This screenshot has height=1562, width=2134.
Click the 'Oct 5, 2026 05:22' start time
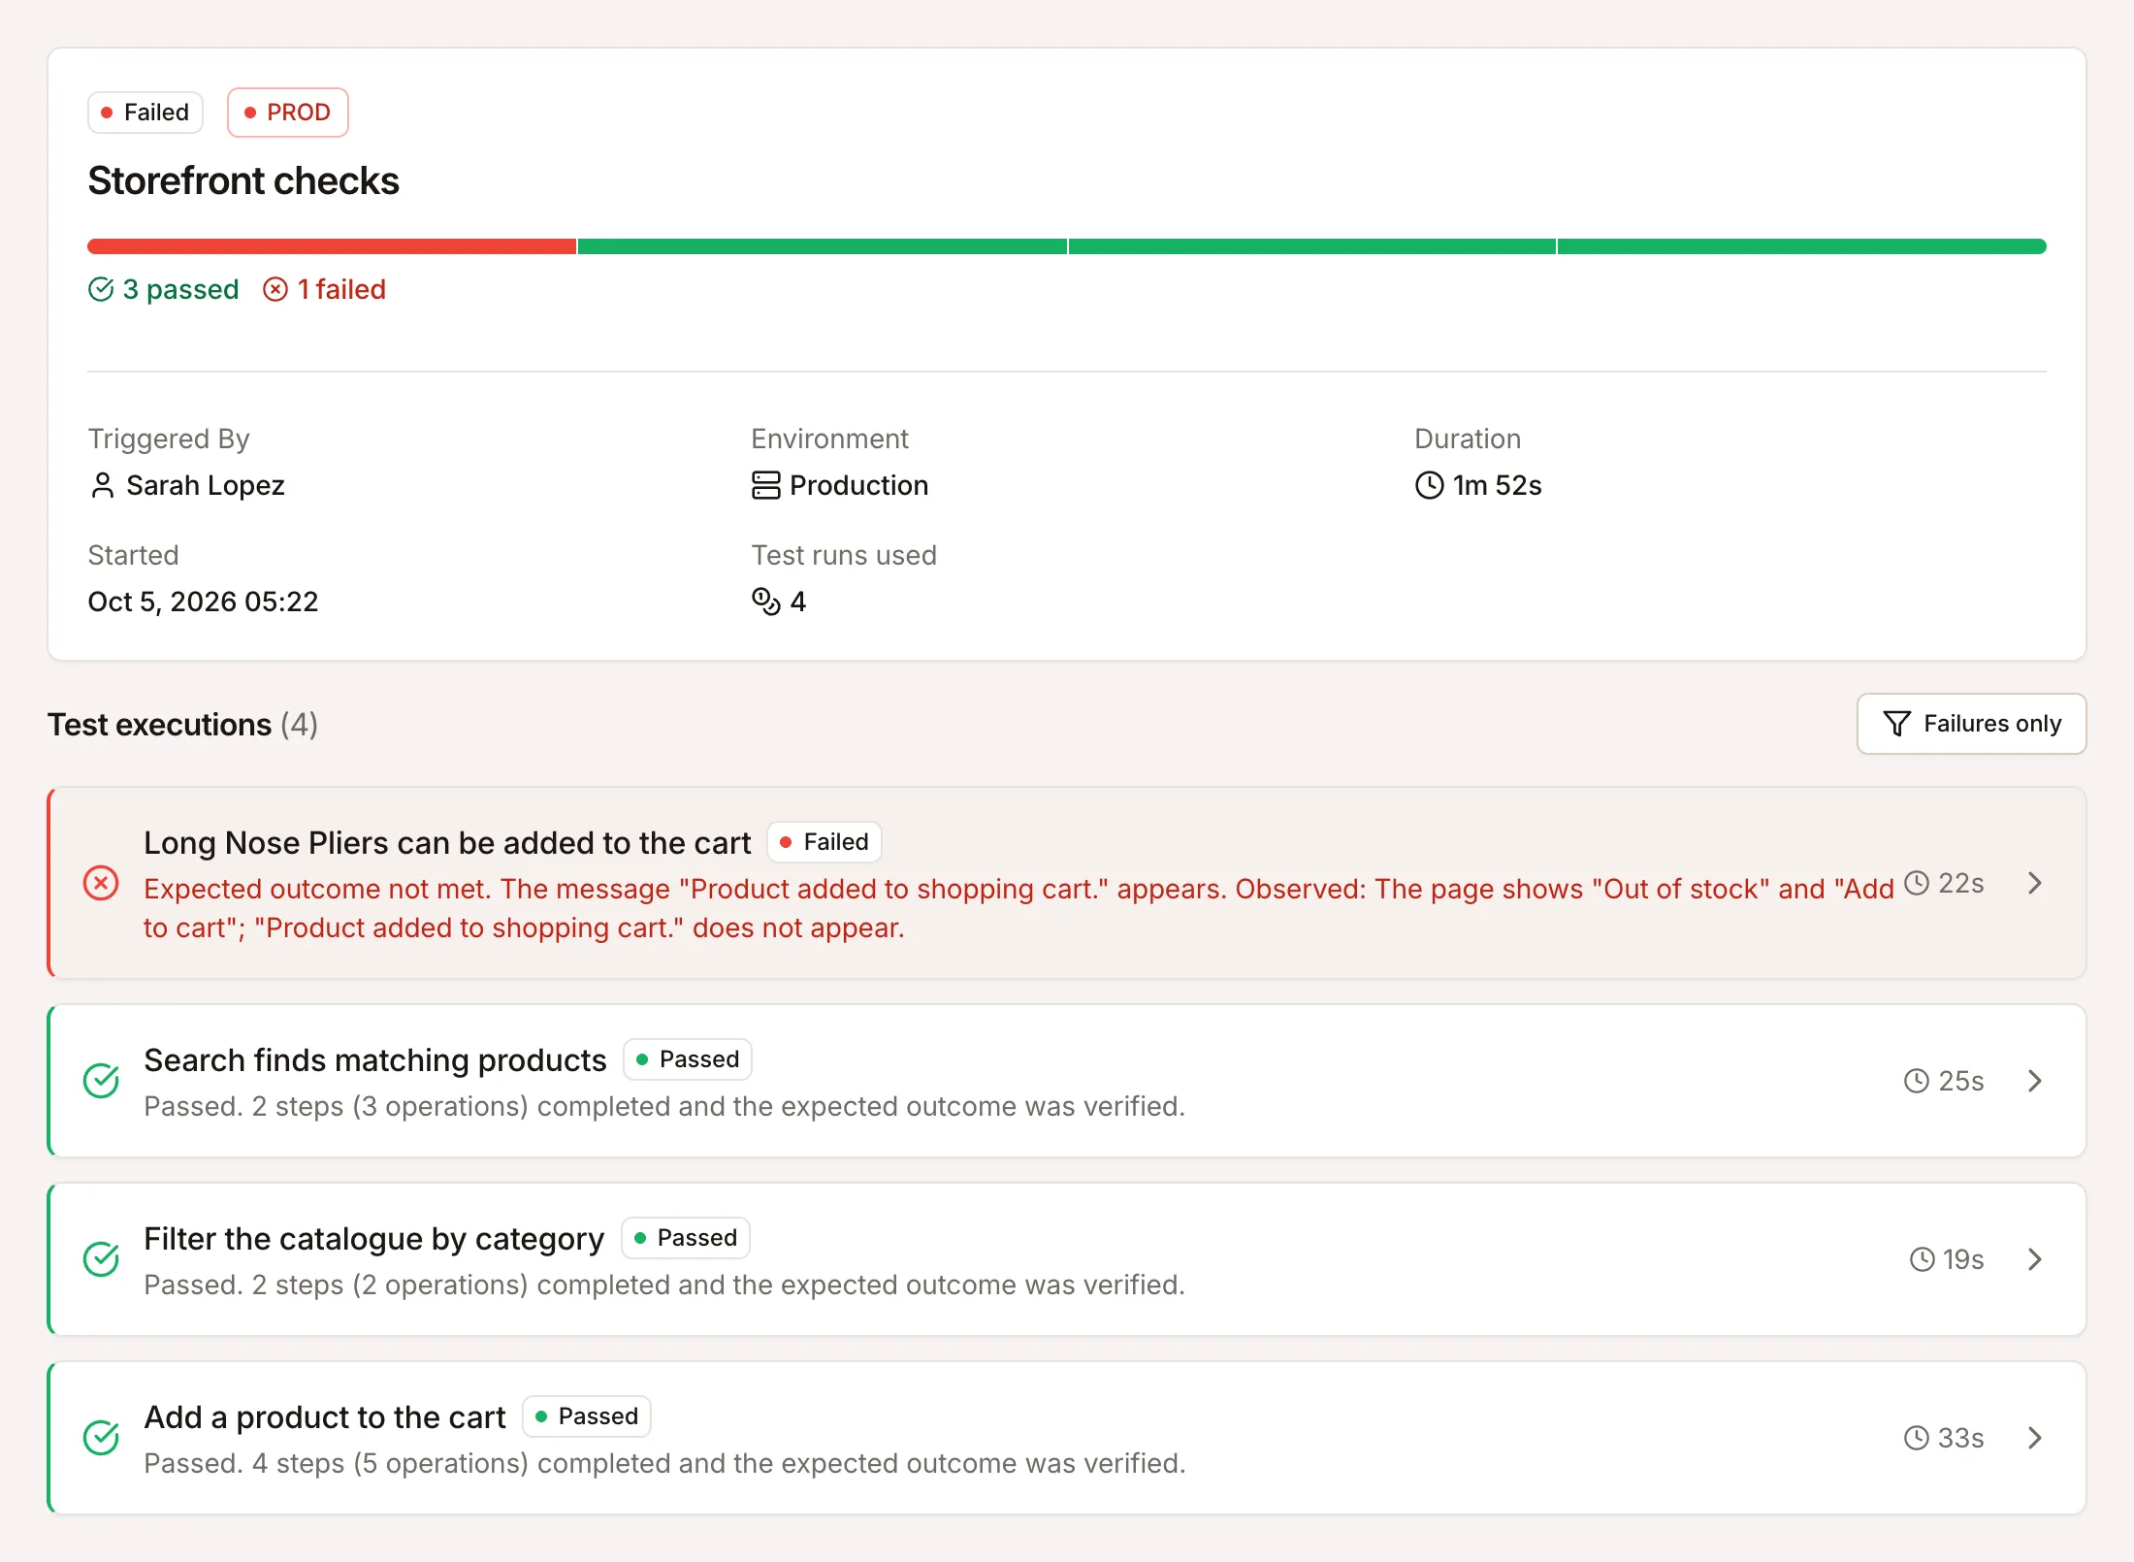click(x=203, y=602)
